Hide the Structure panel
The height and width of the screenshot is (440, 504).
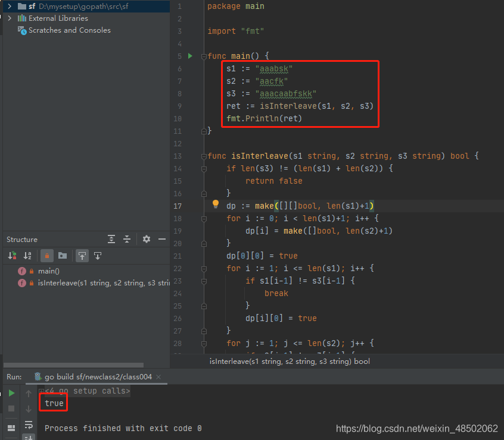click(162, 239)
